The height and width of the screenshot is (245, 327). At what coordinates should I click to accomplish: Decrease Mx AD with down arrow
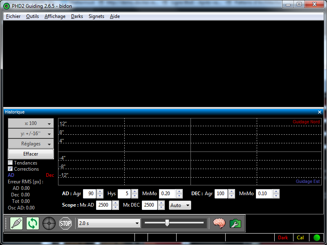[x=115, y=207]
